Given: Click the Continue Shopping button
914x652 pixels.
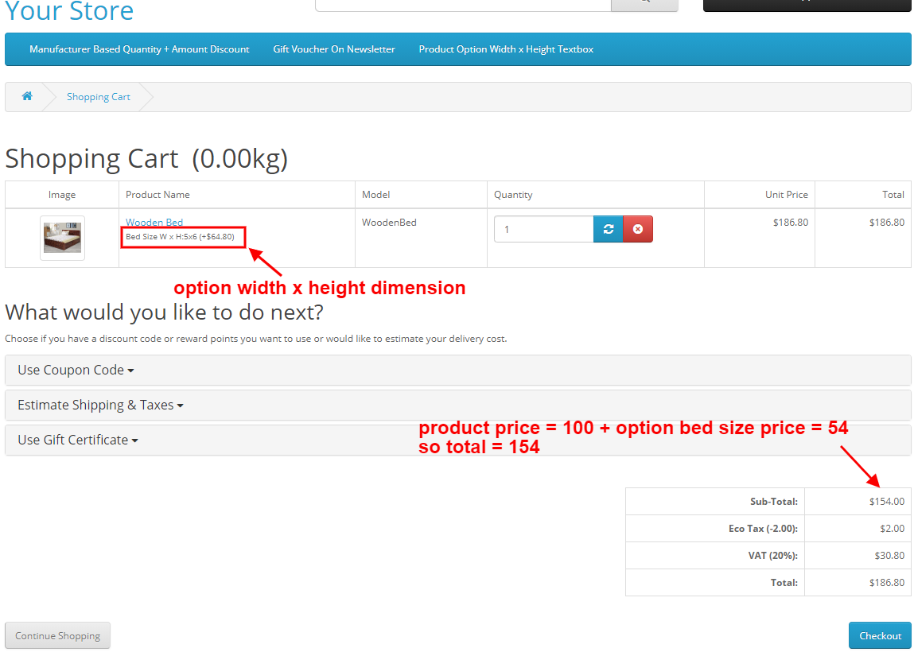Looking at the screenshot, I should tap(57, 635).
